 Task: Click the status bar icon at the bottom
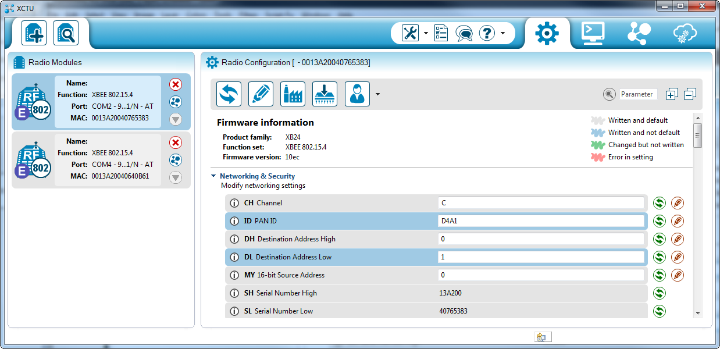click(543, 337)
